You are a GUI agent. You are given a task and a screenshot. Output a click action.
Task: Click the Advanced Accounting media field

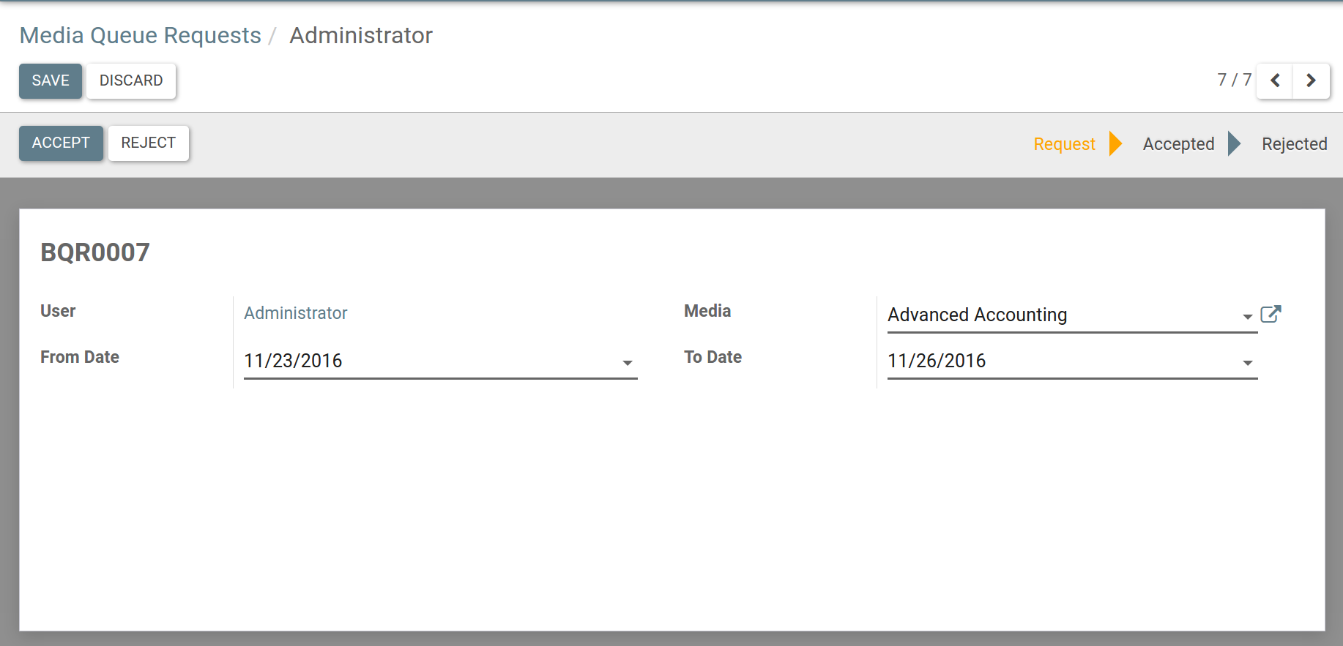pos(1054,315)
